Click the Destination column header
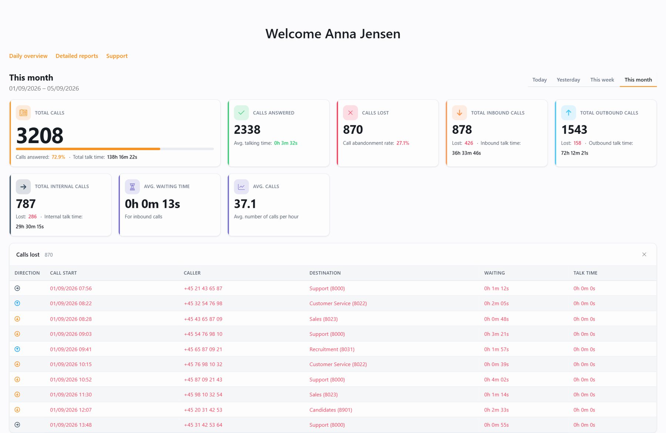This screenshot has height=433, width=666. [325, 273]
